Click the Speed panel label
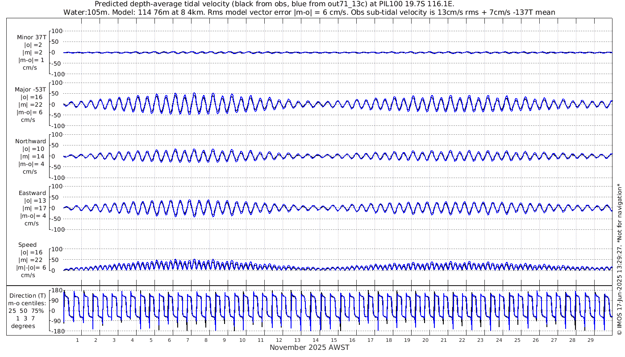 (x=27, y=245)
